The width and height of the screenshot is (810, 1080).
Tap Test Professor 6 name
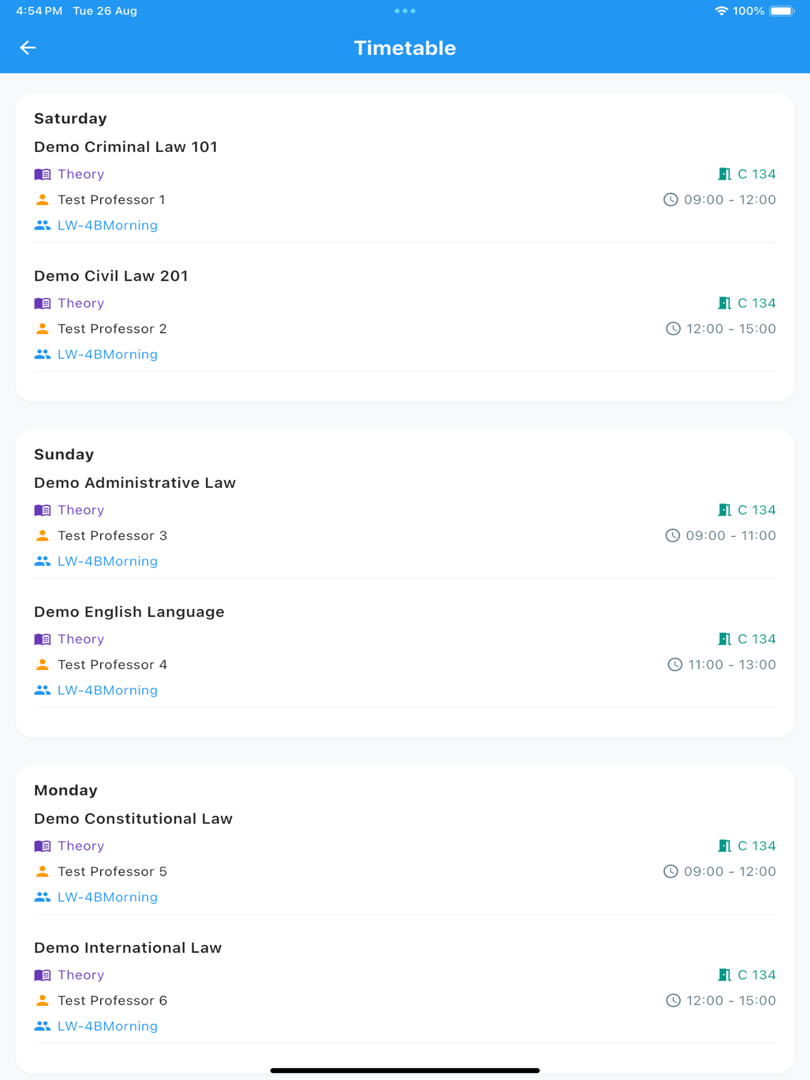coord(112,1001)
